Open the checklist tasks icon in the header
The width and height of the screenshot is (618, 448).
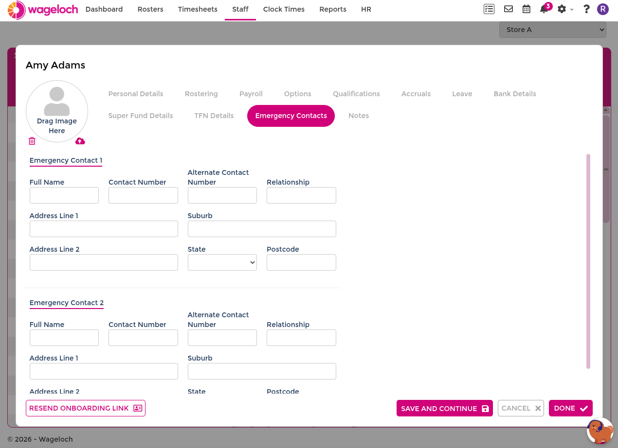tap(489, 9)
